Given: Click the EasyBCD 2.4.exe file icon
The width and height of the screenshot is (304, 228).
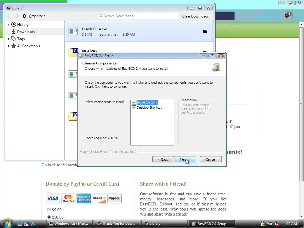Looking at the screenshot, I should pos(73,31).
